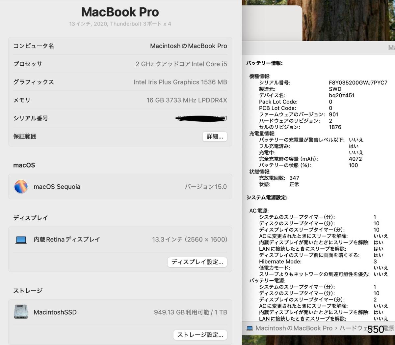The width and height of the screenshot is (395, 345).
Task: Click the computer name value field
Action: pyautogui.click(x=188, y=46)
